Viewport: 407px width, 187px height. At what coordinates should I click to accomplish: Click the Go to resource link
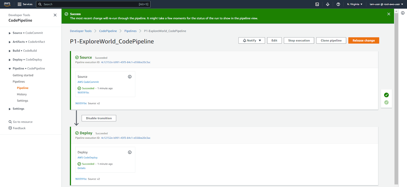point(23,122)
